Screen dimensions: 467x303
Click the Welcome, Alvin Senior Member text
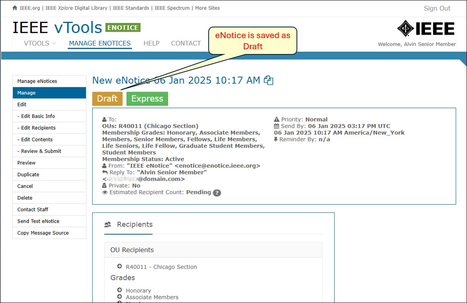click(417, 44)
